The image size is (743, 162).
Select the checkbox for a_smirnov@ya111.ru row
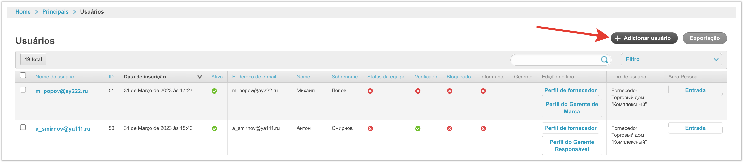click(23, 127)
